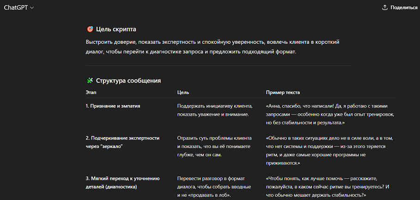Click the example text starting «Анна, спасибо
This screenshot has height=200, width=420.
click(330, 114)
